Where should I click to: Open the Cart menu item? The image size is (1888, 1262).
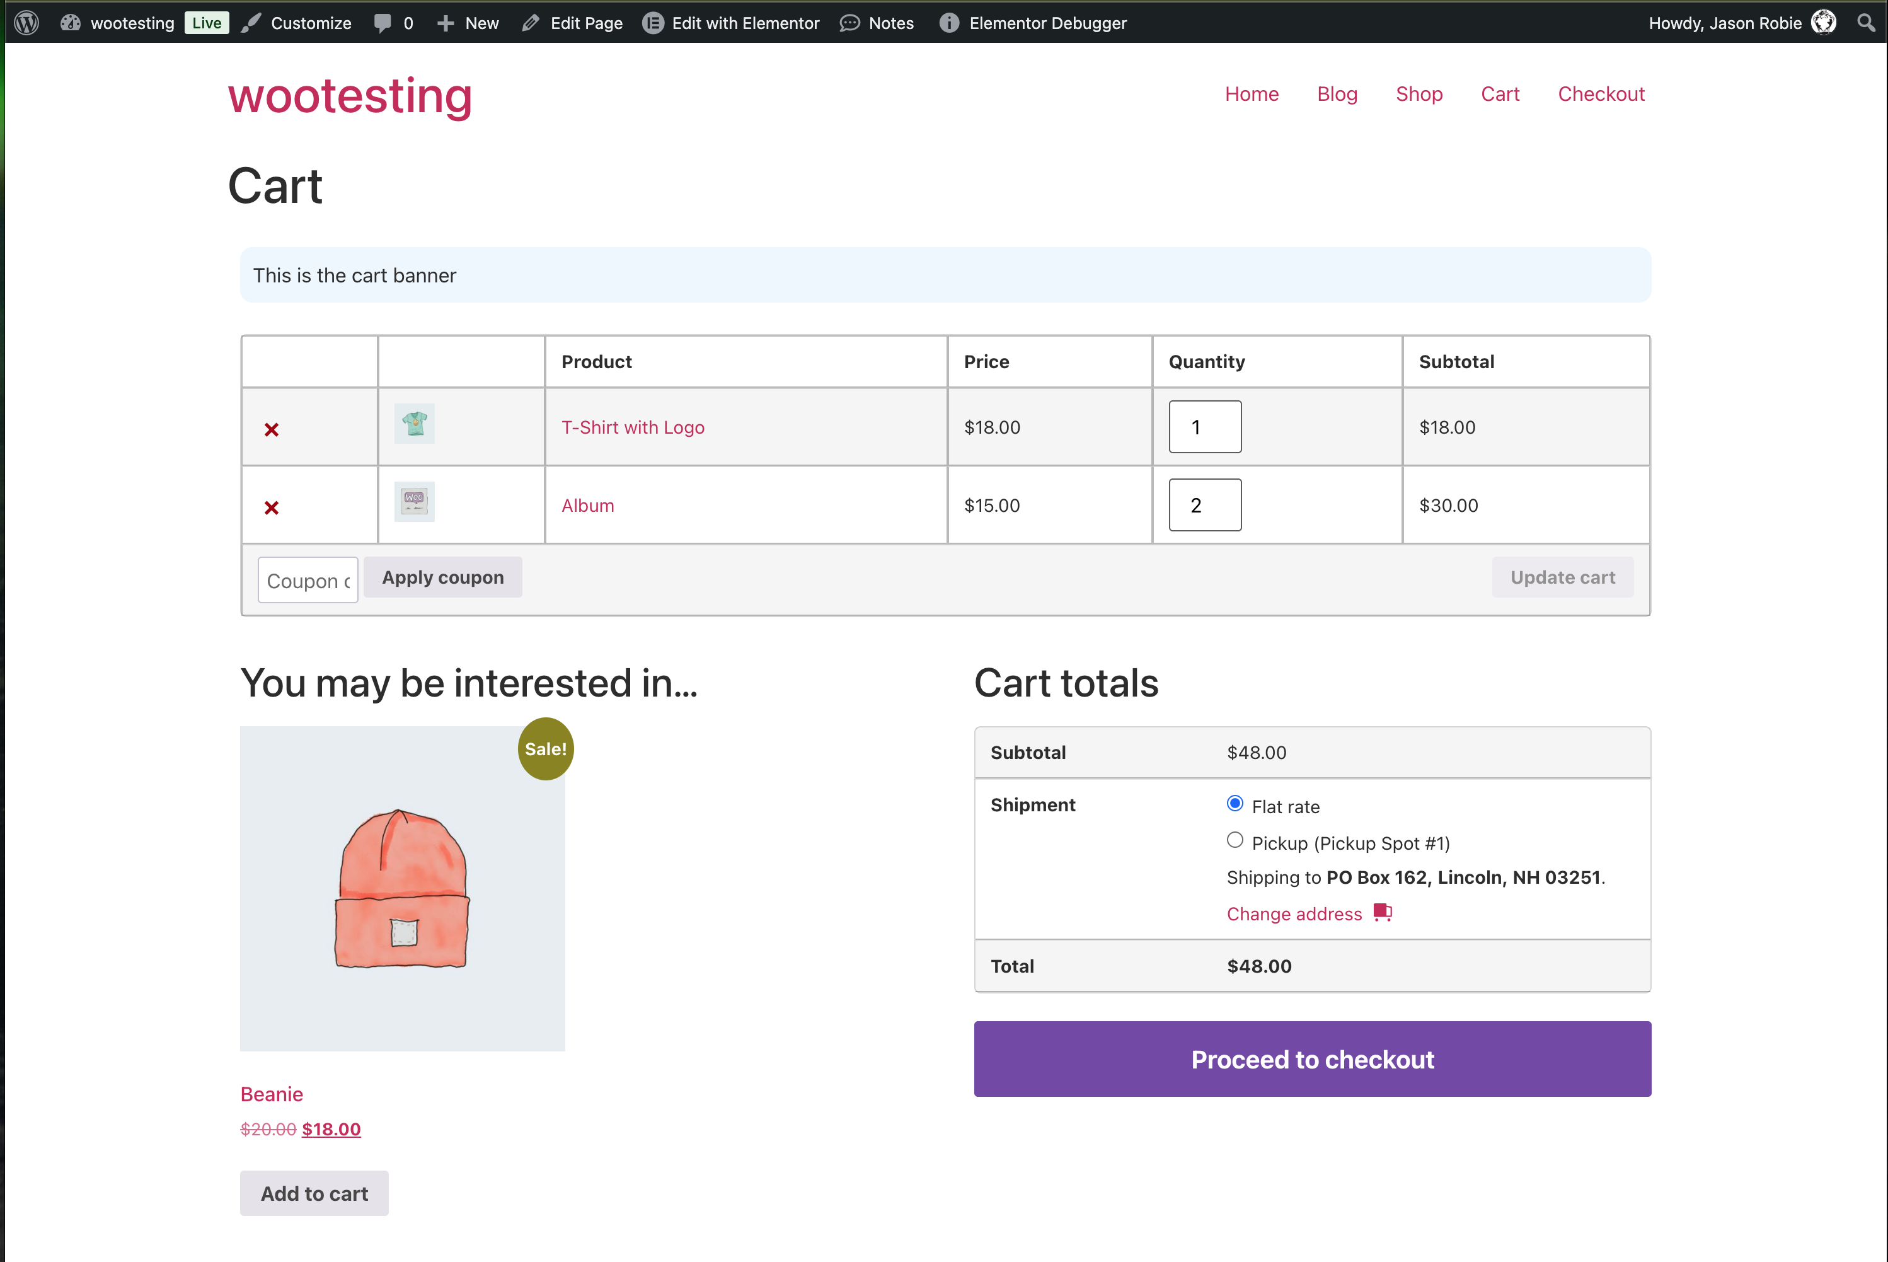click(1500, 94)
